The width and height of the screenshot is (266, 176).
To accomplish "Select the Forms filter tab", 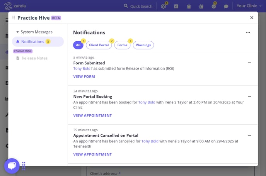I will [122, 45].
